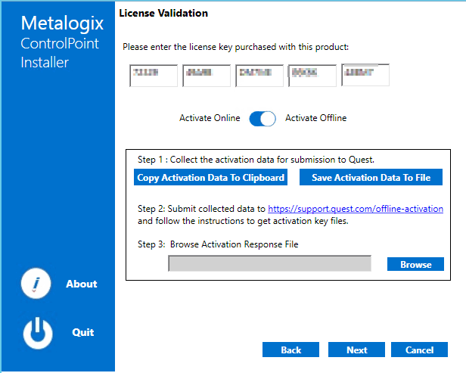Cancel the ControlPoint installer
This screenshot has height=373, width=466.
click(x=419, y=350)
